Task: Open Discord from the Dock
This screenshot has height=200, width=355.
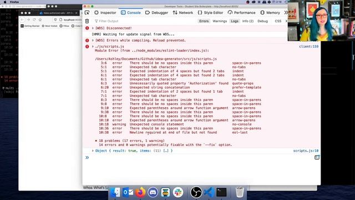Action: point(153,192)
